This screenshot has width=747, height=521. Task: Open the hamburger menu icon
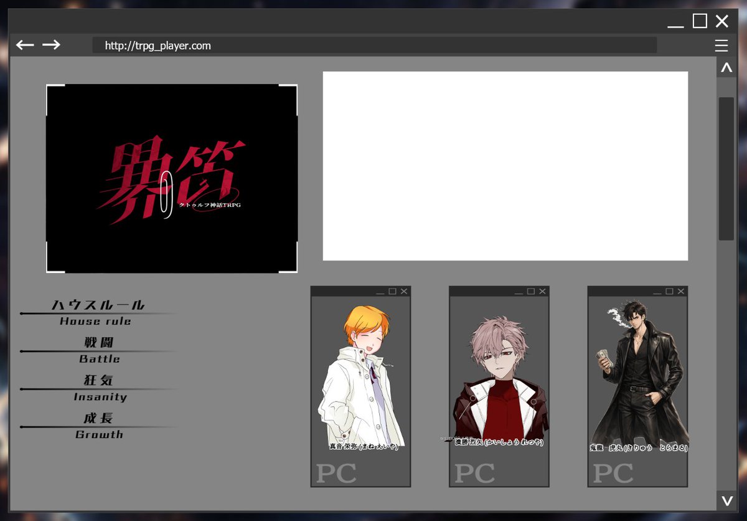721,45
